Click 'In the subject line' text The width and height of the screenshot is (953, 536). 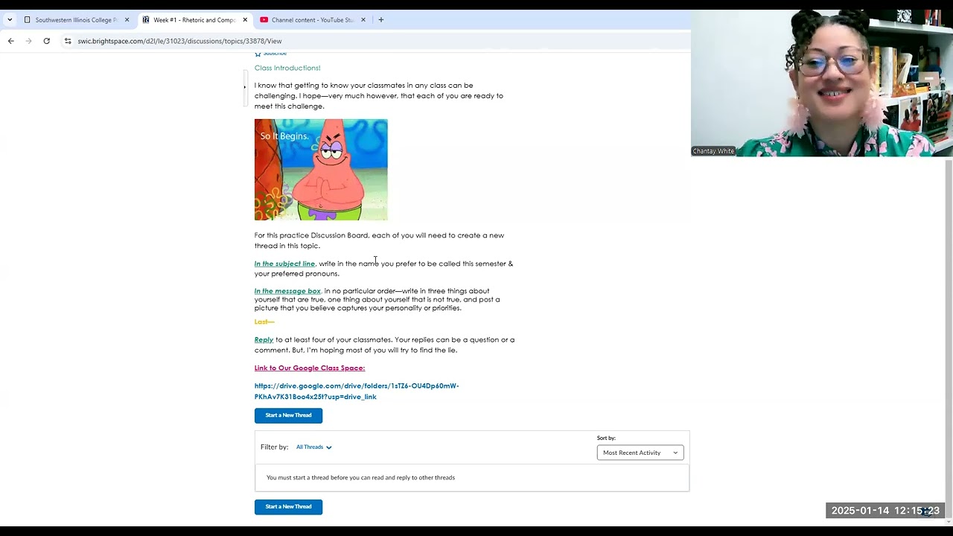click(x=284, y=264)
